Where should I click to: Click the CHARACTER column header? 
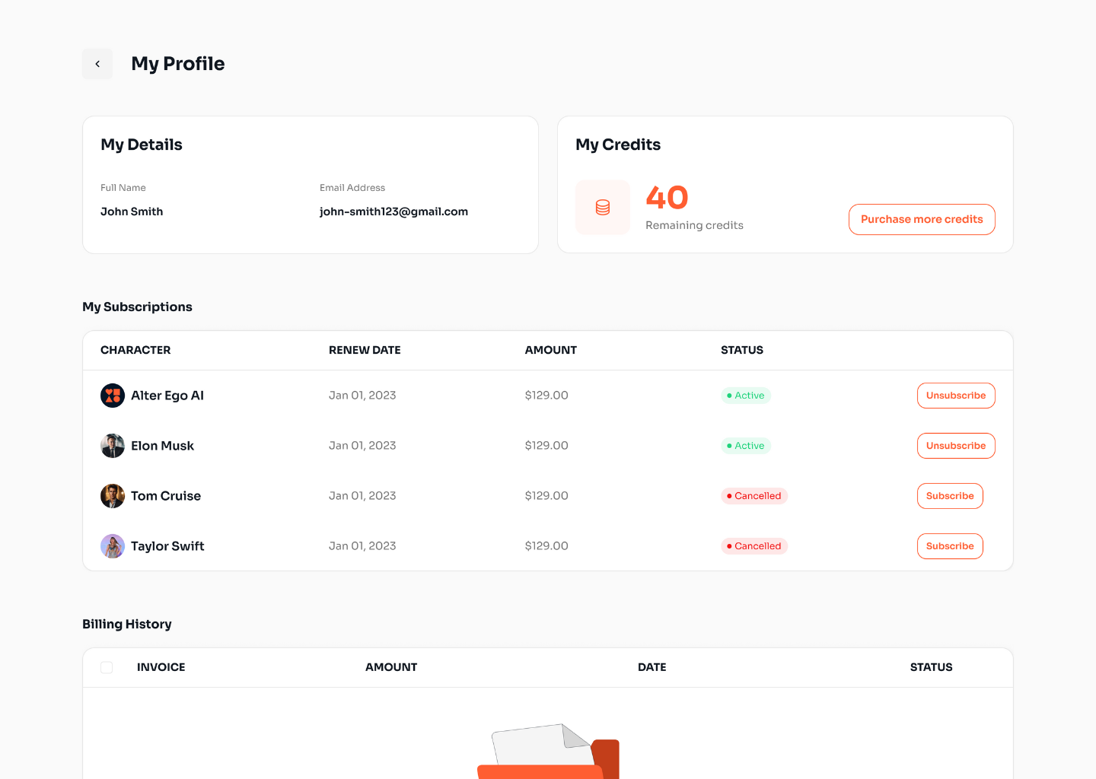click(135, 350)
